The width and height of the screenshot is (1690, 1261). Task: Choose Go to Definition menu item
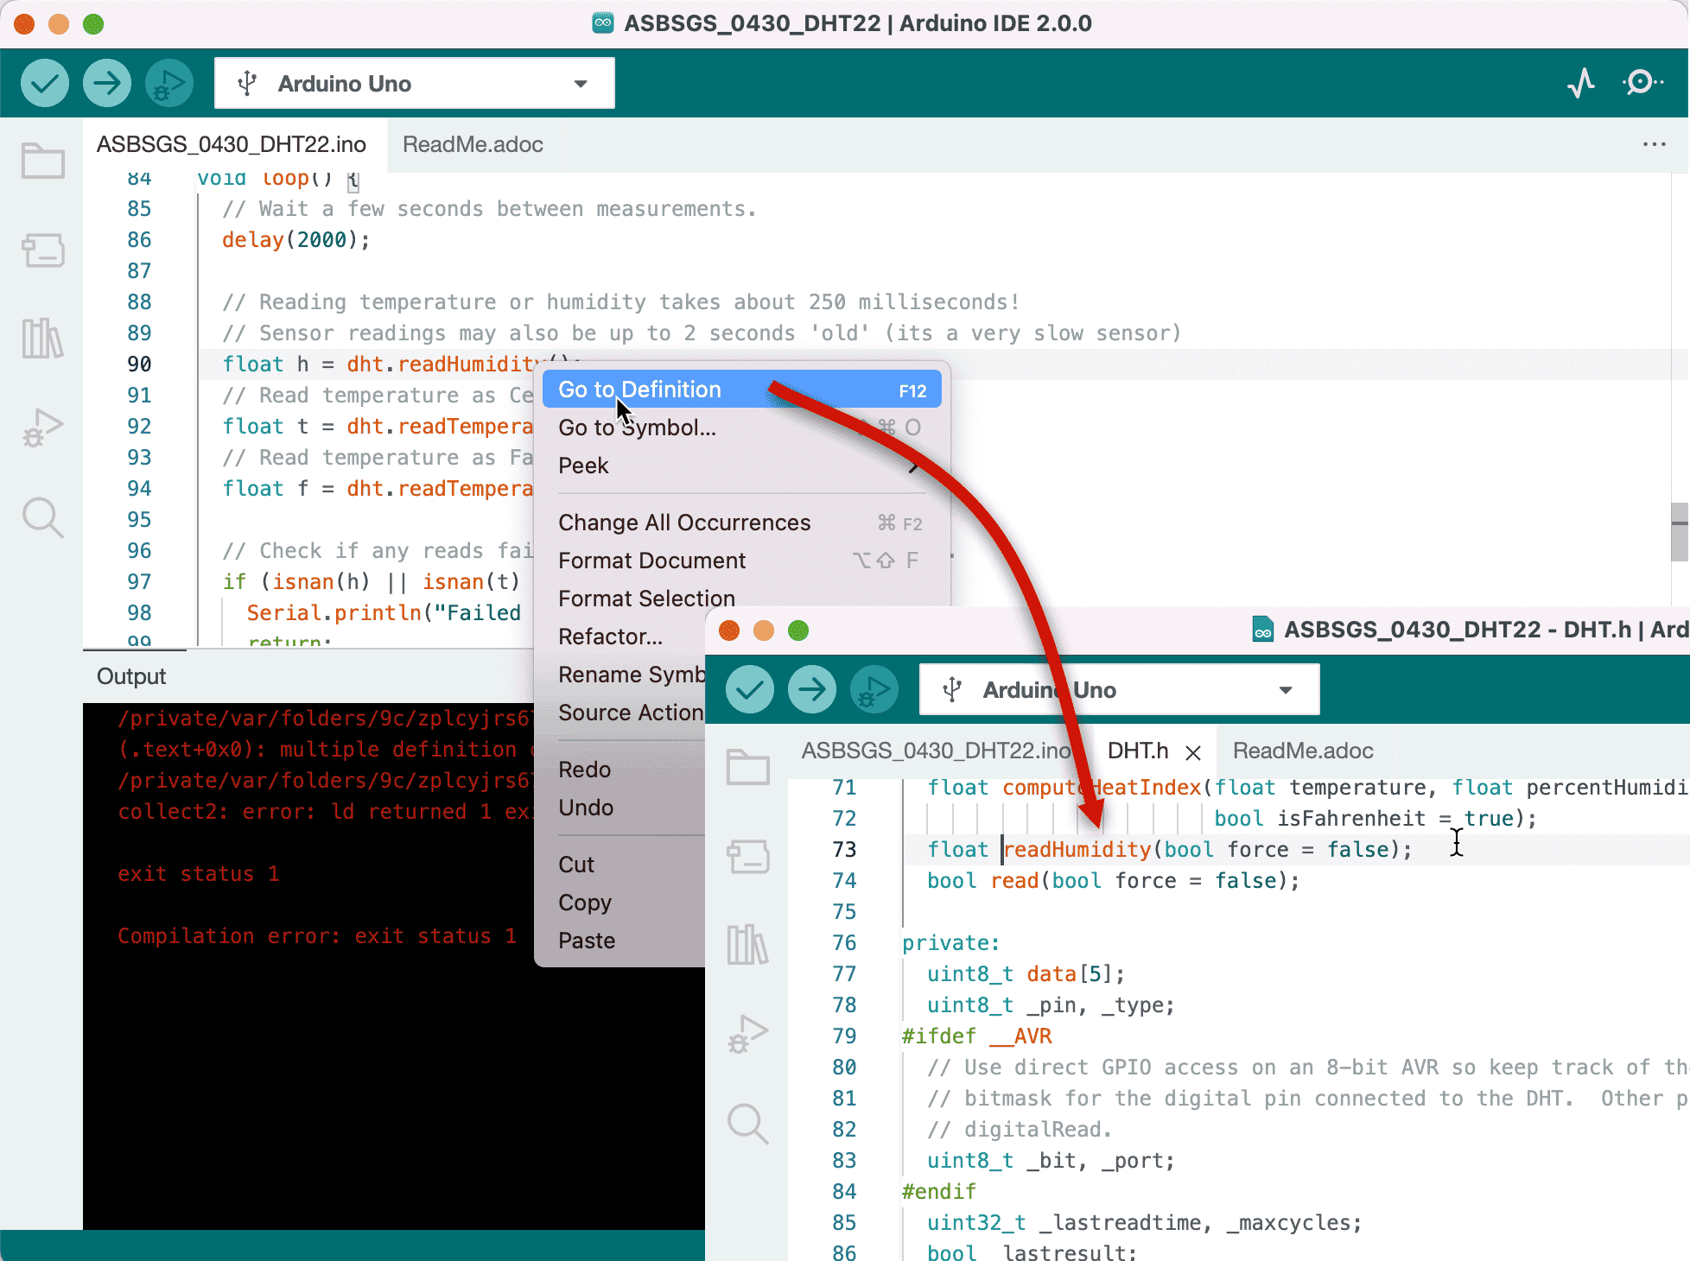(x=741, y=390)
